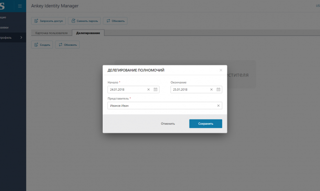Click the Отменить button
The height and width of the screenshot is (191, 320).
pos(168,124)
